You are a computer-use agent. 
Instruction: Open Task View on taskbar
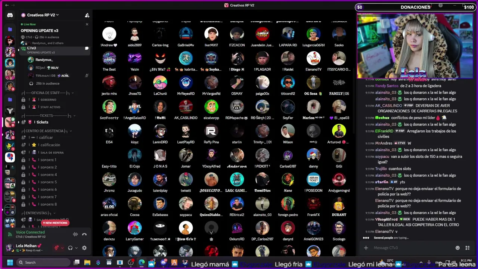[77, 263]
